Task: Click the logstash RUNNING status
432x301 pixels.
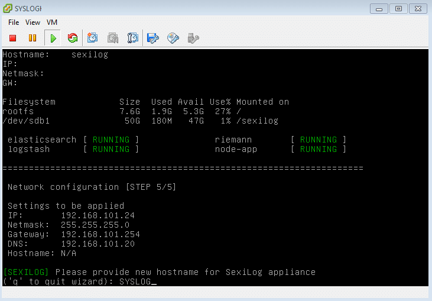Action: point(111,149)
